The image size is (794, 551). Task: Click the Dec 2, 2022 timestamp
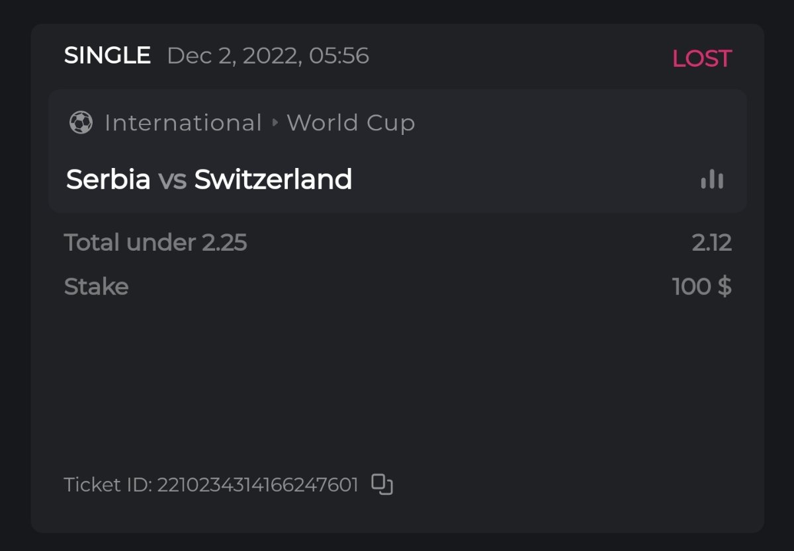click(x=268, y=56)
